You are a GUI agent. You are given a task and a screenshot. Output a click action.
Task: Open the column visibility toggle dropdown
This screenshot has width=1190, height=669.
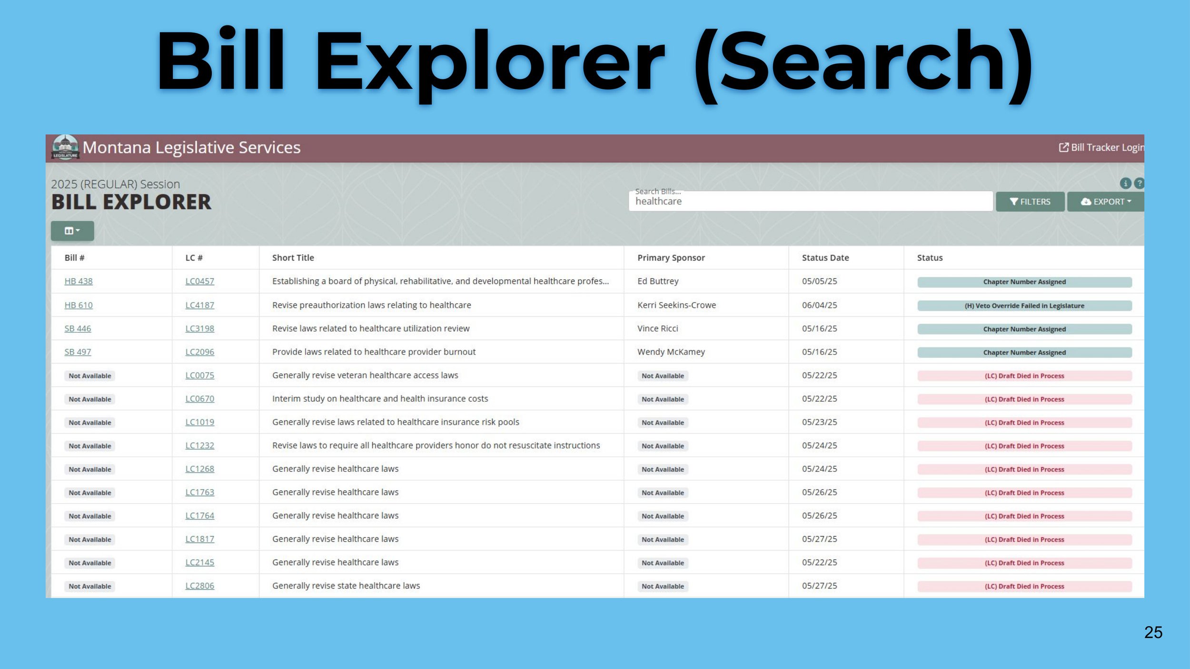pos(72,231)
